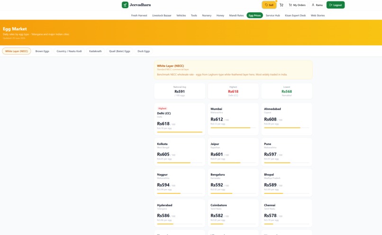Go to Nursery page
382x235 pixels.
click(x=207, y=15)
